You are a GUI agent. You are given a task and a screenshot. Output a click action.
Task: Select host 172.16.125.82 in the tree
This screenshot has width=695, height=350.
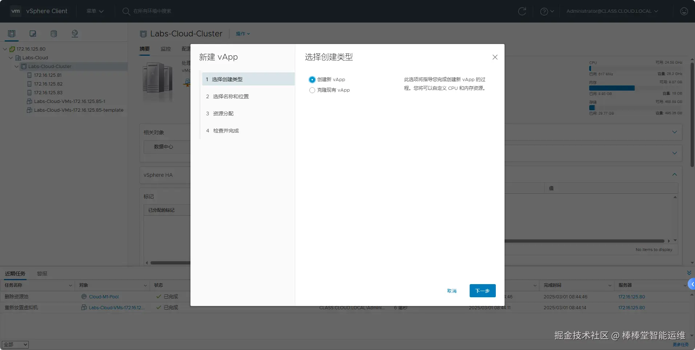pos(48,84)
